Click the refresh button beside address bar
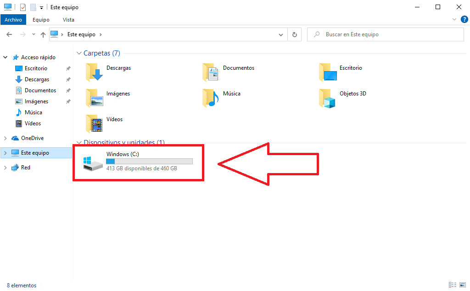Viewport: 470px width, 291px height. [x=295, y=34]
